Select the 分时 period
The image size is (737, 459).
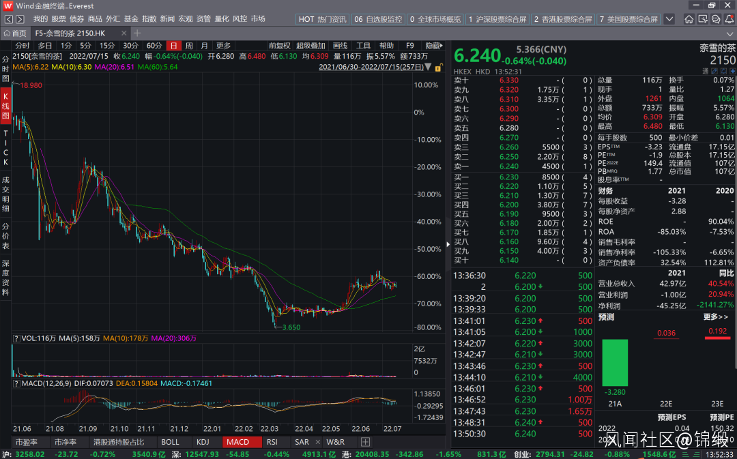point(22,46)
